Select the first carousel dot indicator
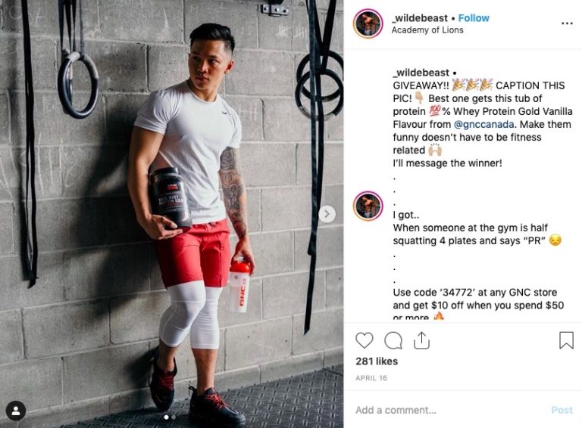The width and height of the screenshot is (582, 428). click(166, 417)
